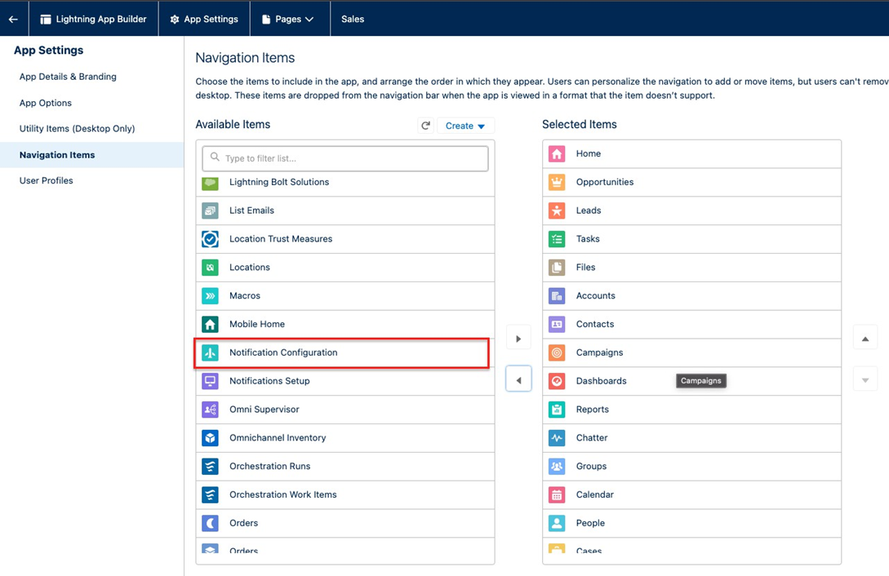Viewport: 889px width, 576px height.
Task: Remove item with the left arrow button
Action: click(518, 380)
